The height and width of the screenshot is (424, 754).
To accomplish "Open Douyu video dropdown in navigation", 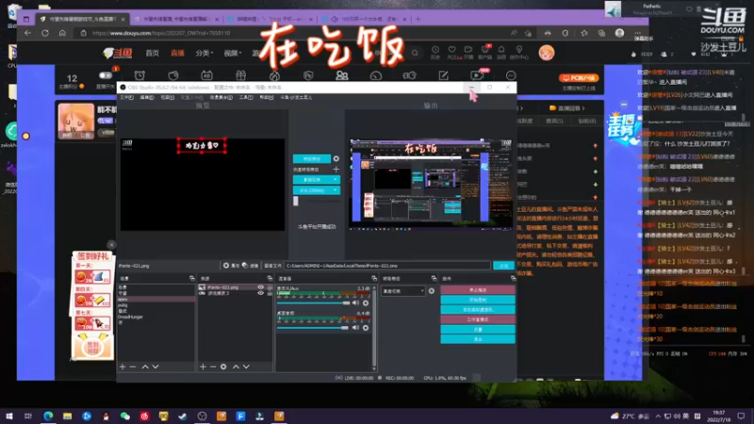I will click(232, 53).
